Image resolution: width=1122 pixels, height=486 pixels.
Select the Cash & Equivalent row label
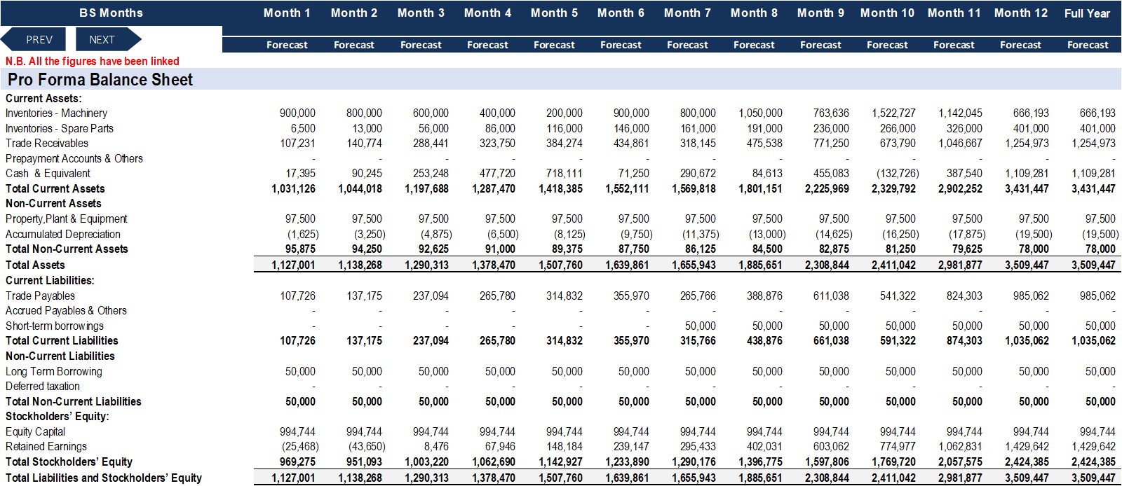(x=48, y=173)
